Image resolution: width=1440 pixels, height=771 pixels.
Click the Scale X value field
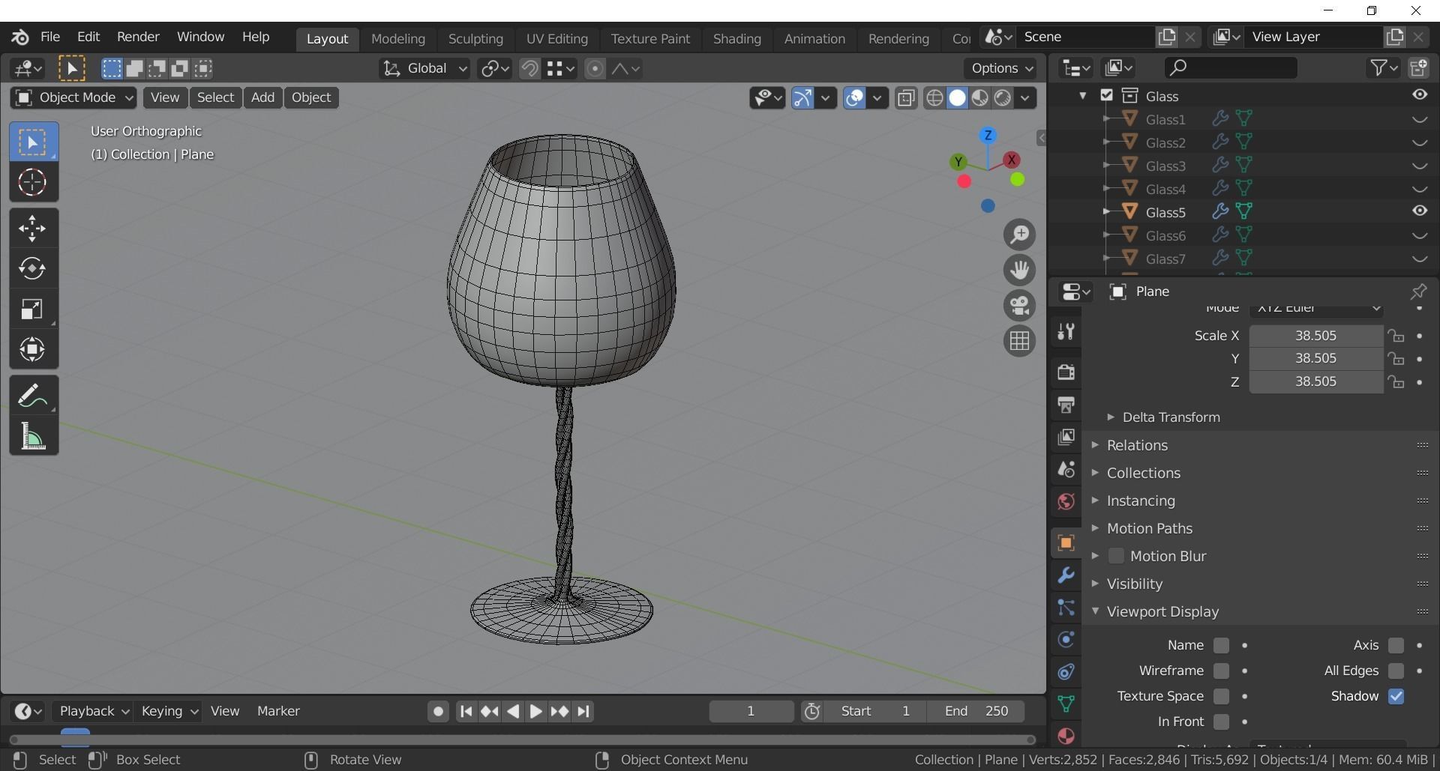1315,336
